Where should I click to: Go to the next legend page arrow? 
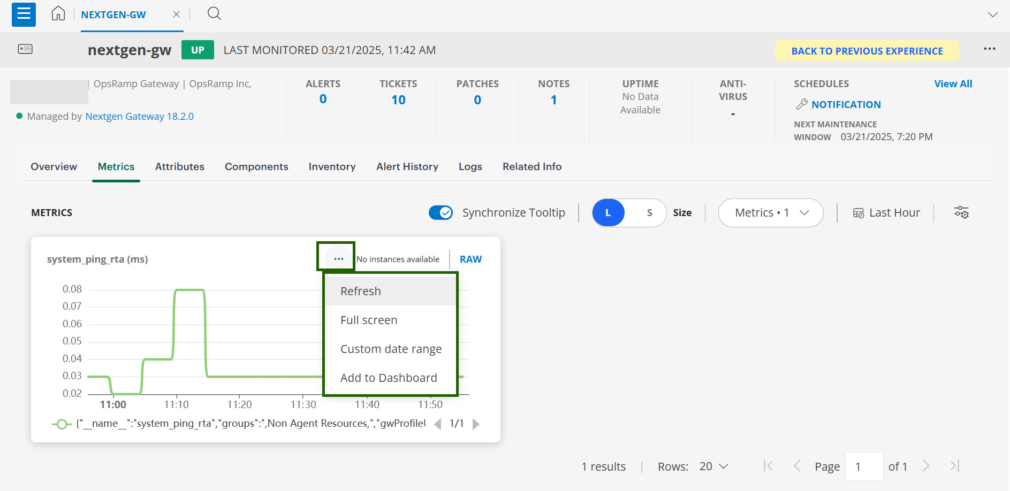pyautogui.click(x=476, y=424)
